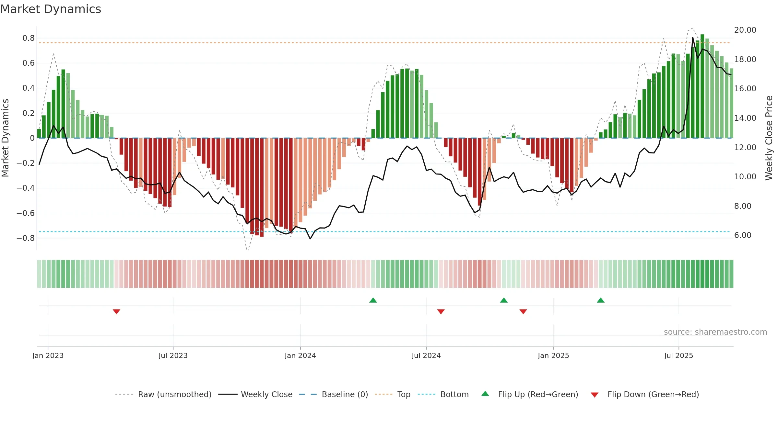Click the 0.2 left axis tick label
Screen dimensions: 778x437
(29, 113)
